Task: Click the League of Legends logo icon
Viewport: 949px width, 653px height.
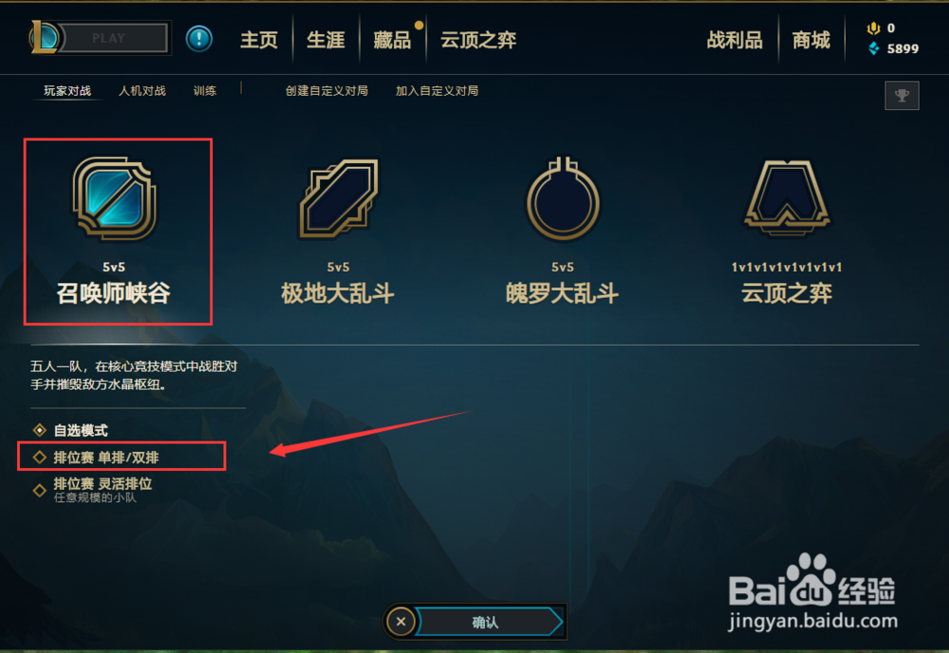Action: (x=45, y=38)
